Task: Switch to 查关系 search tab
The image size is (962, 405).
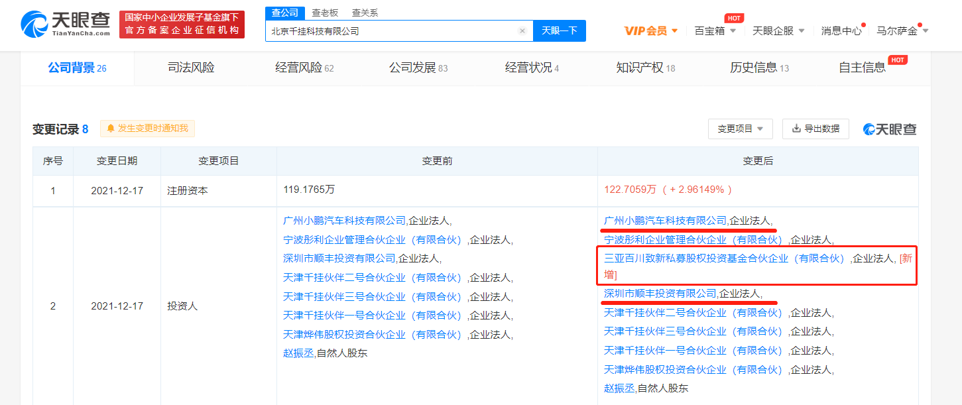Action: click(x=365, y=13)
